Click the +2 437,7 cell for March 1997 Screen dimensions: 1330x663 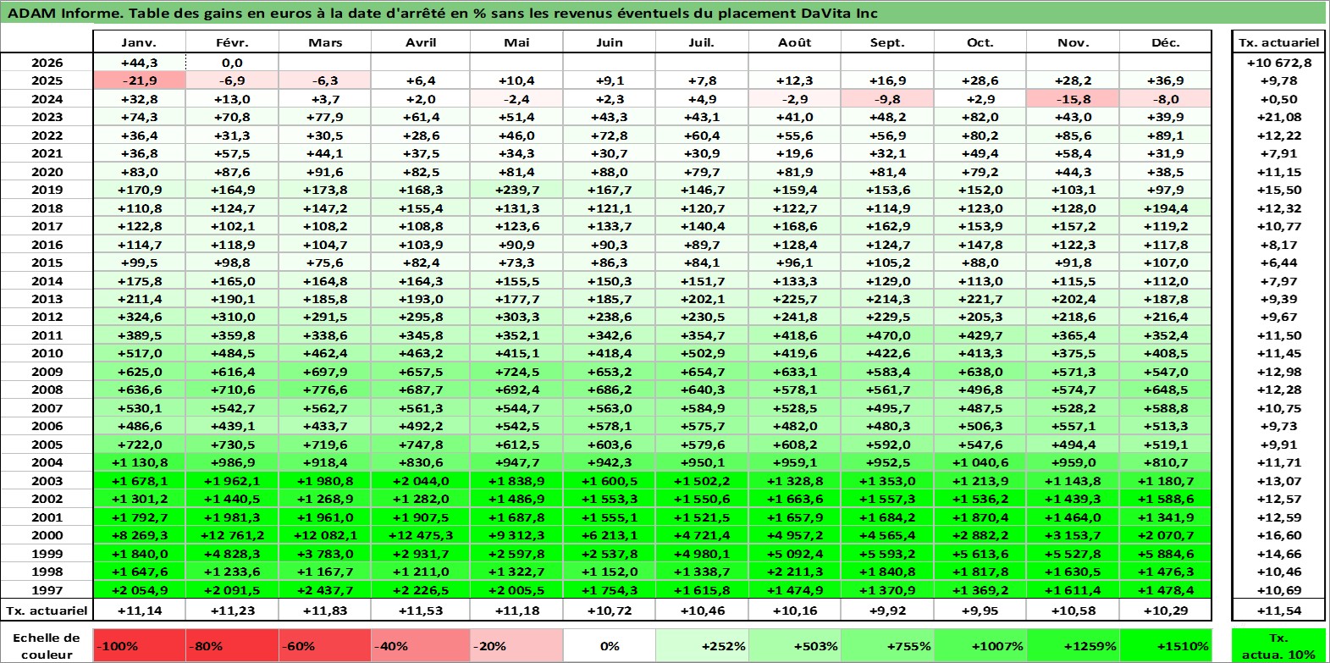pyautogui.click(x=325, y=590)
